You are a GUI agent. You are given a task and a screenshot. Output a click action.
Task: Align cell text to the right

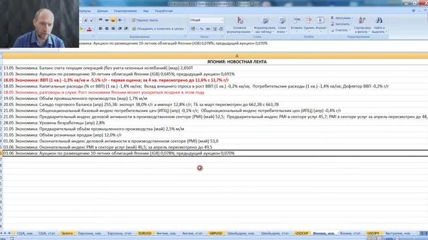click(113, 29)
